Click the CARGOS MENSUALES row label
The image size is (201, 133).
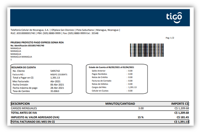[24, 108]
